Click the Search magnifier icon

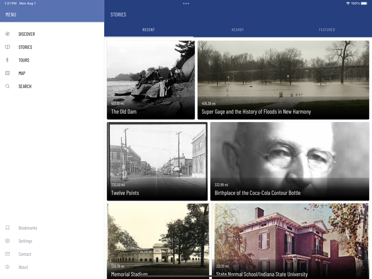tap(7, 86)
